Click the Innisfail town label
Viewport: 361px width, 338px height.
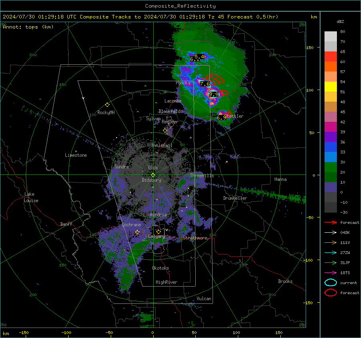(162, 145)
